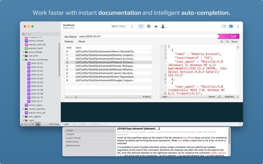Select list row 1 Destiny Cooper
This screenshot has height=164, width=263.
[108, 55]
